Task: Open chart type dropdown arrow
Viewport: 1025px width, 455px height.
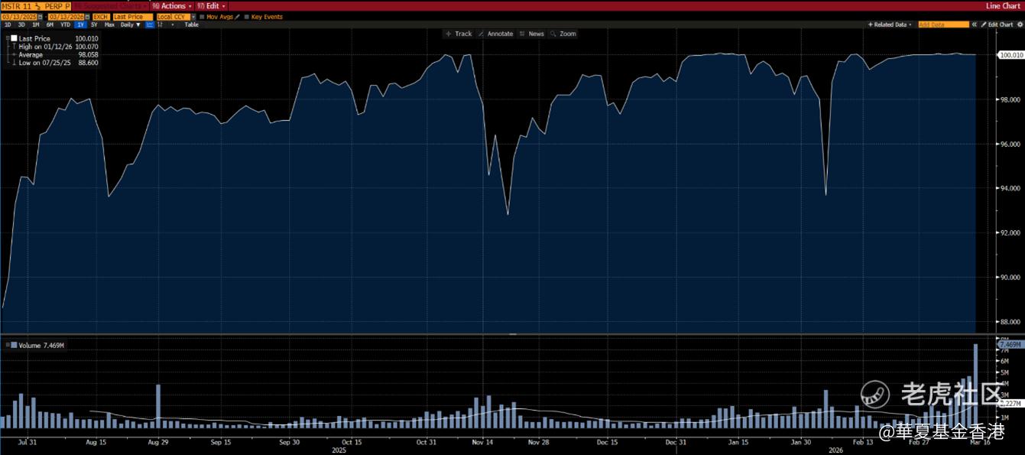Action: 172,24
